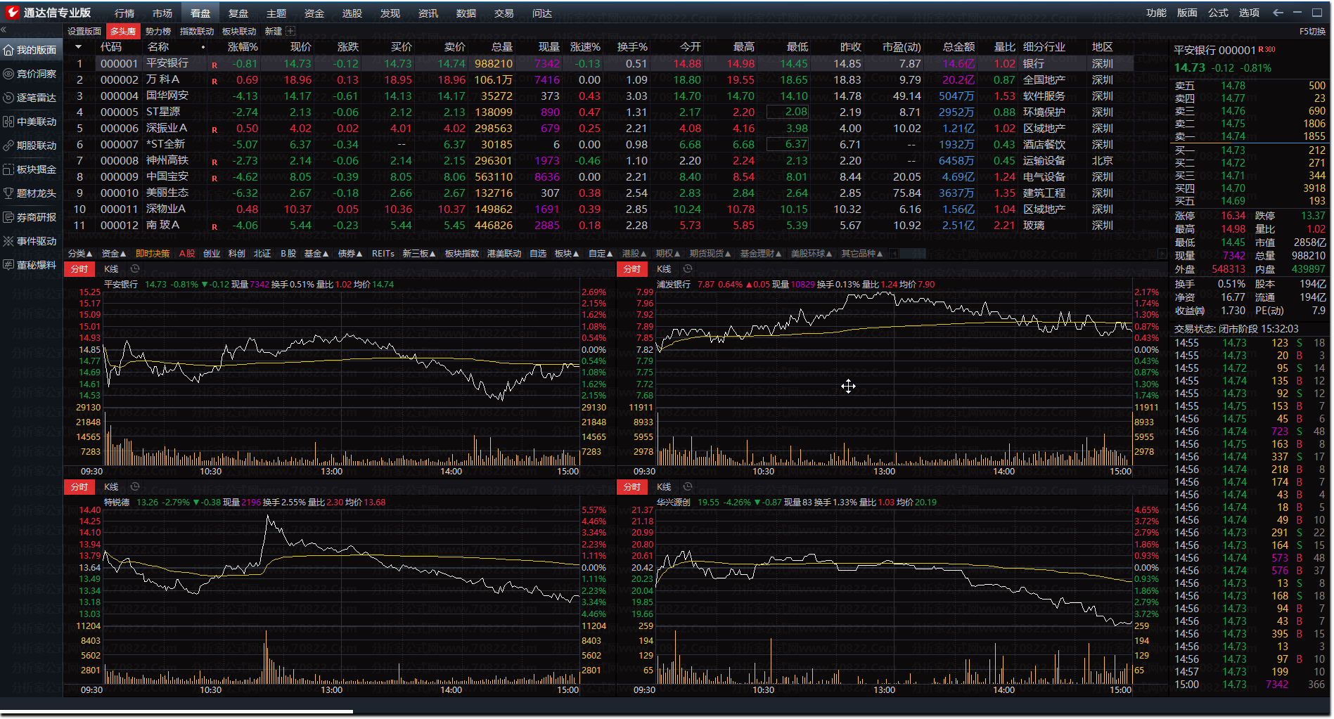Click the 设置版面 button
Viewport: 1334px width, 719px height.
pos(84,32)
